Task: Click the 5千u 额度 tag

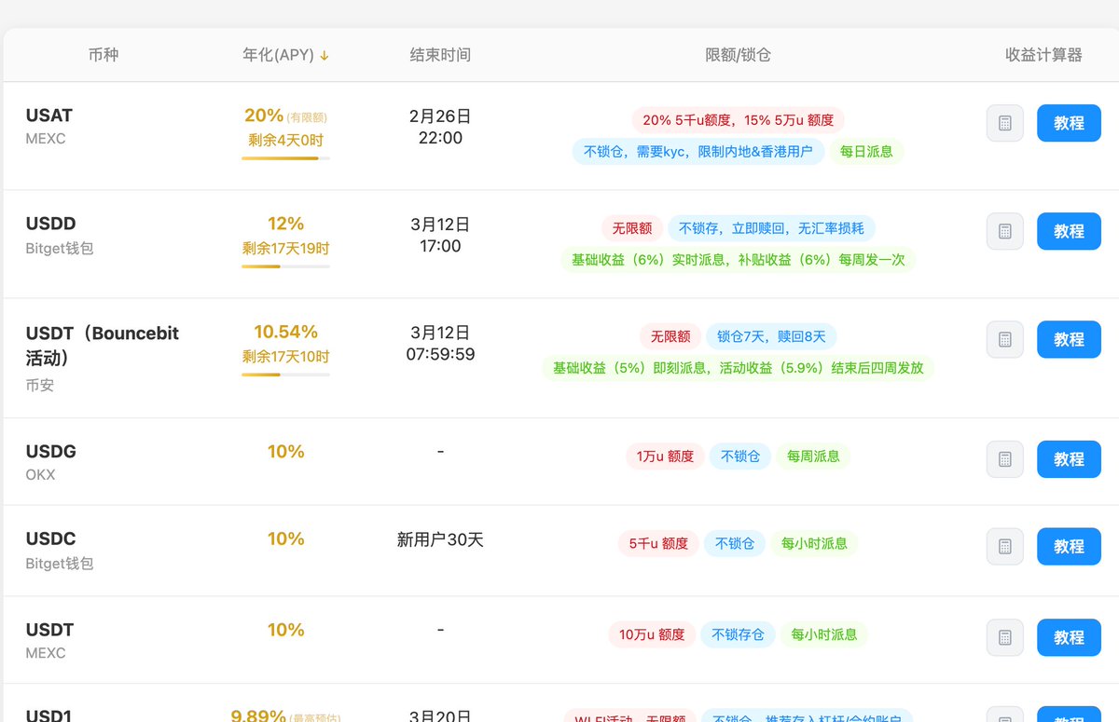Action: pos(658,543)
